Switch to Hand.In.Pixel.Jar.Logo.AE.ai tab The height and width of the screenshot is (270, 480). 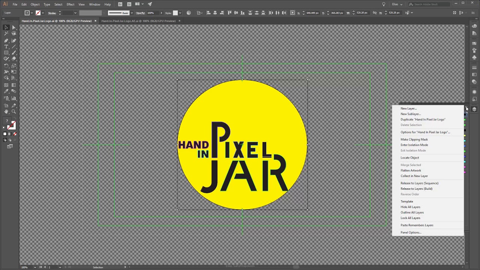(138, 21)
